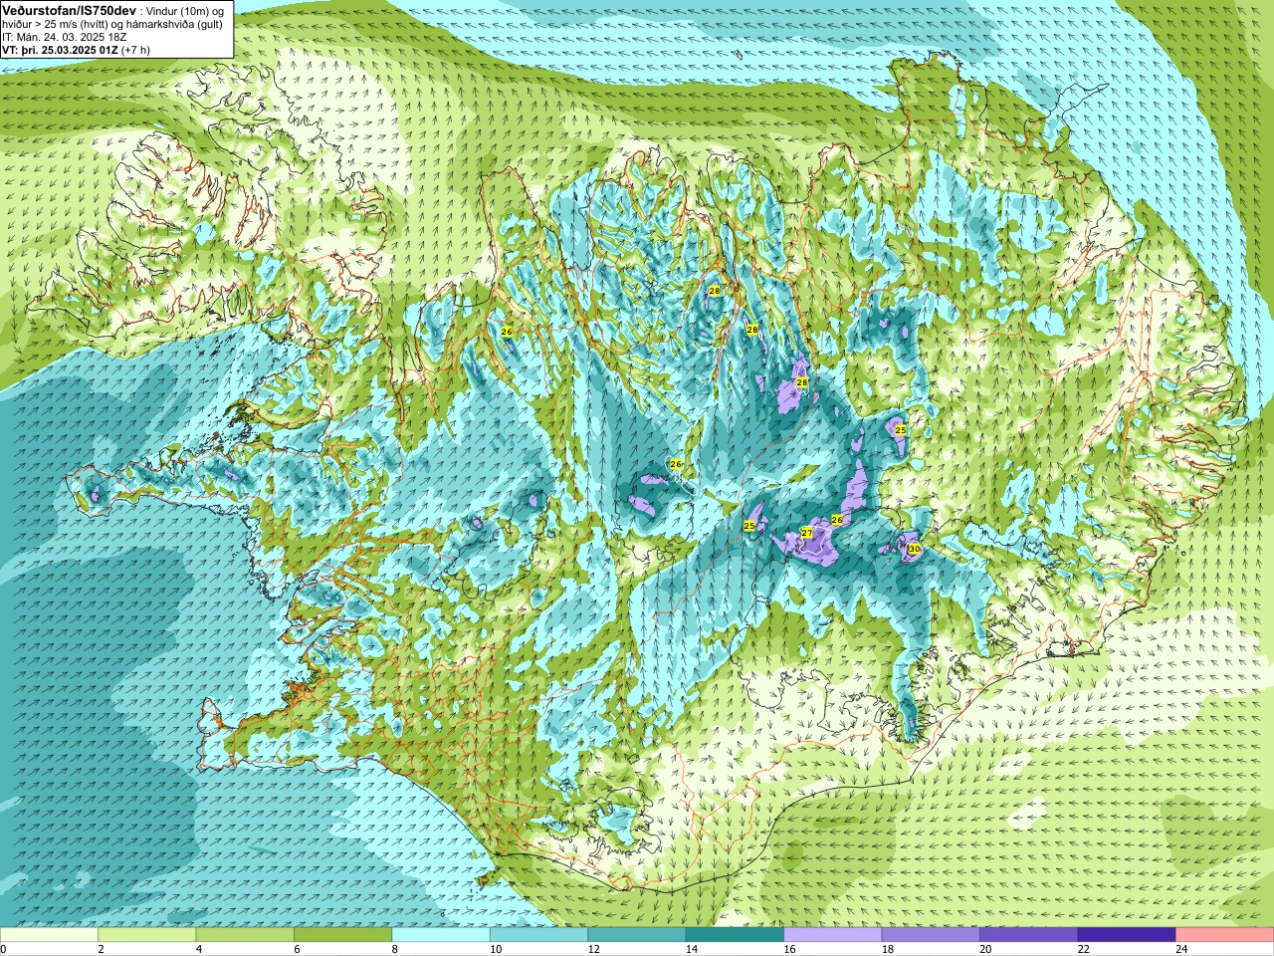Screen dimensions: 1274x956
Task: Click the yellow gust label 27
Action: 807,533
